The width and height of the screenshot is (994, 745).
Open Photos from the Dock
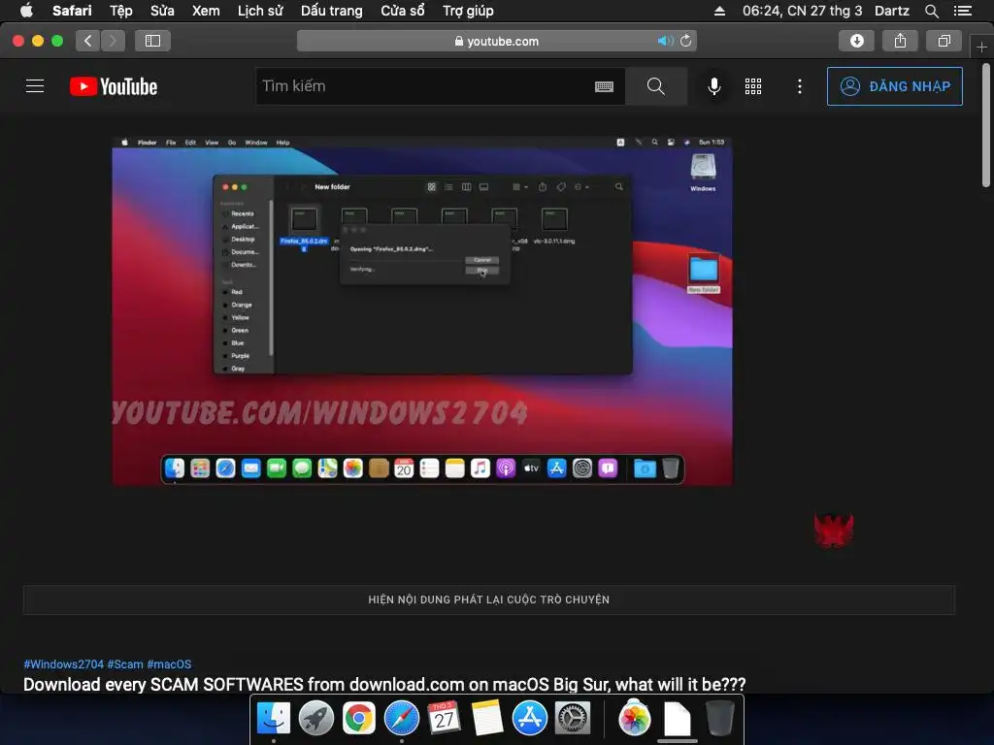pos(635,718)
